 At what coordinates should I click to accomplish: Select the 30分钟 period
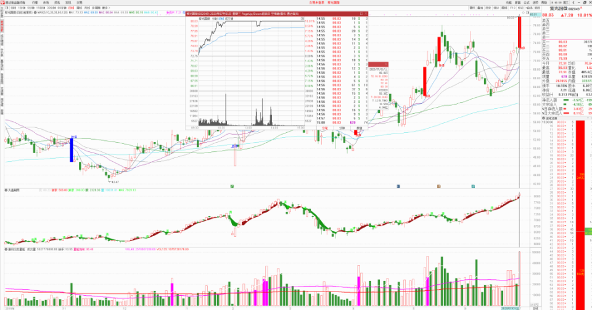coord(51,8)
